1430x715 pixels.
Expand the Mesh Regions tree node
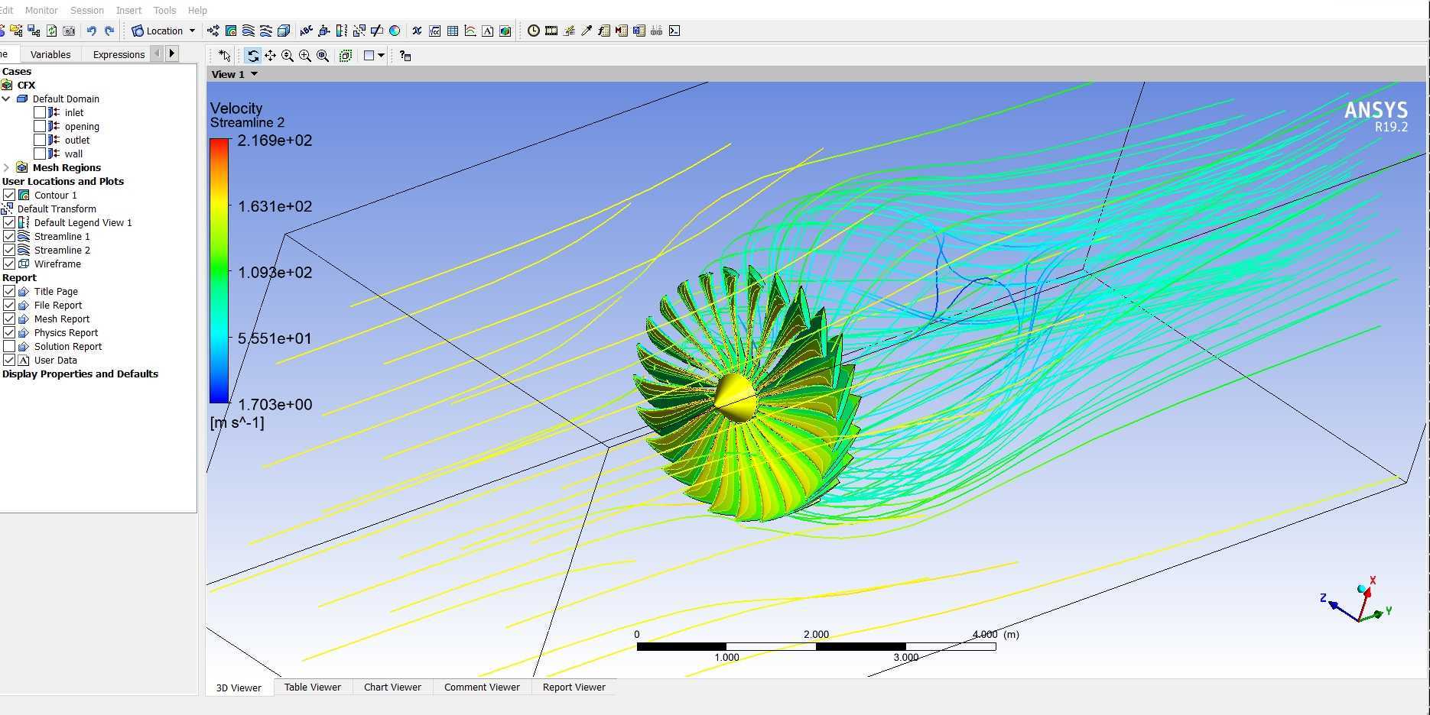(x=7, y=167)
